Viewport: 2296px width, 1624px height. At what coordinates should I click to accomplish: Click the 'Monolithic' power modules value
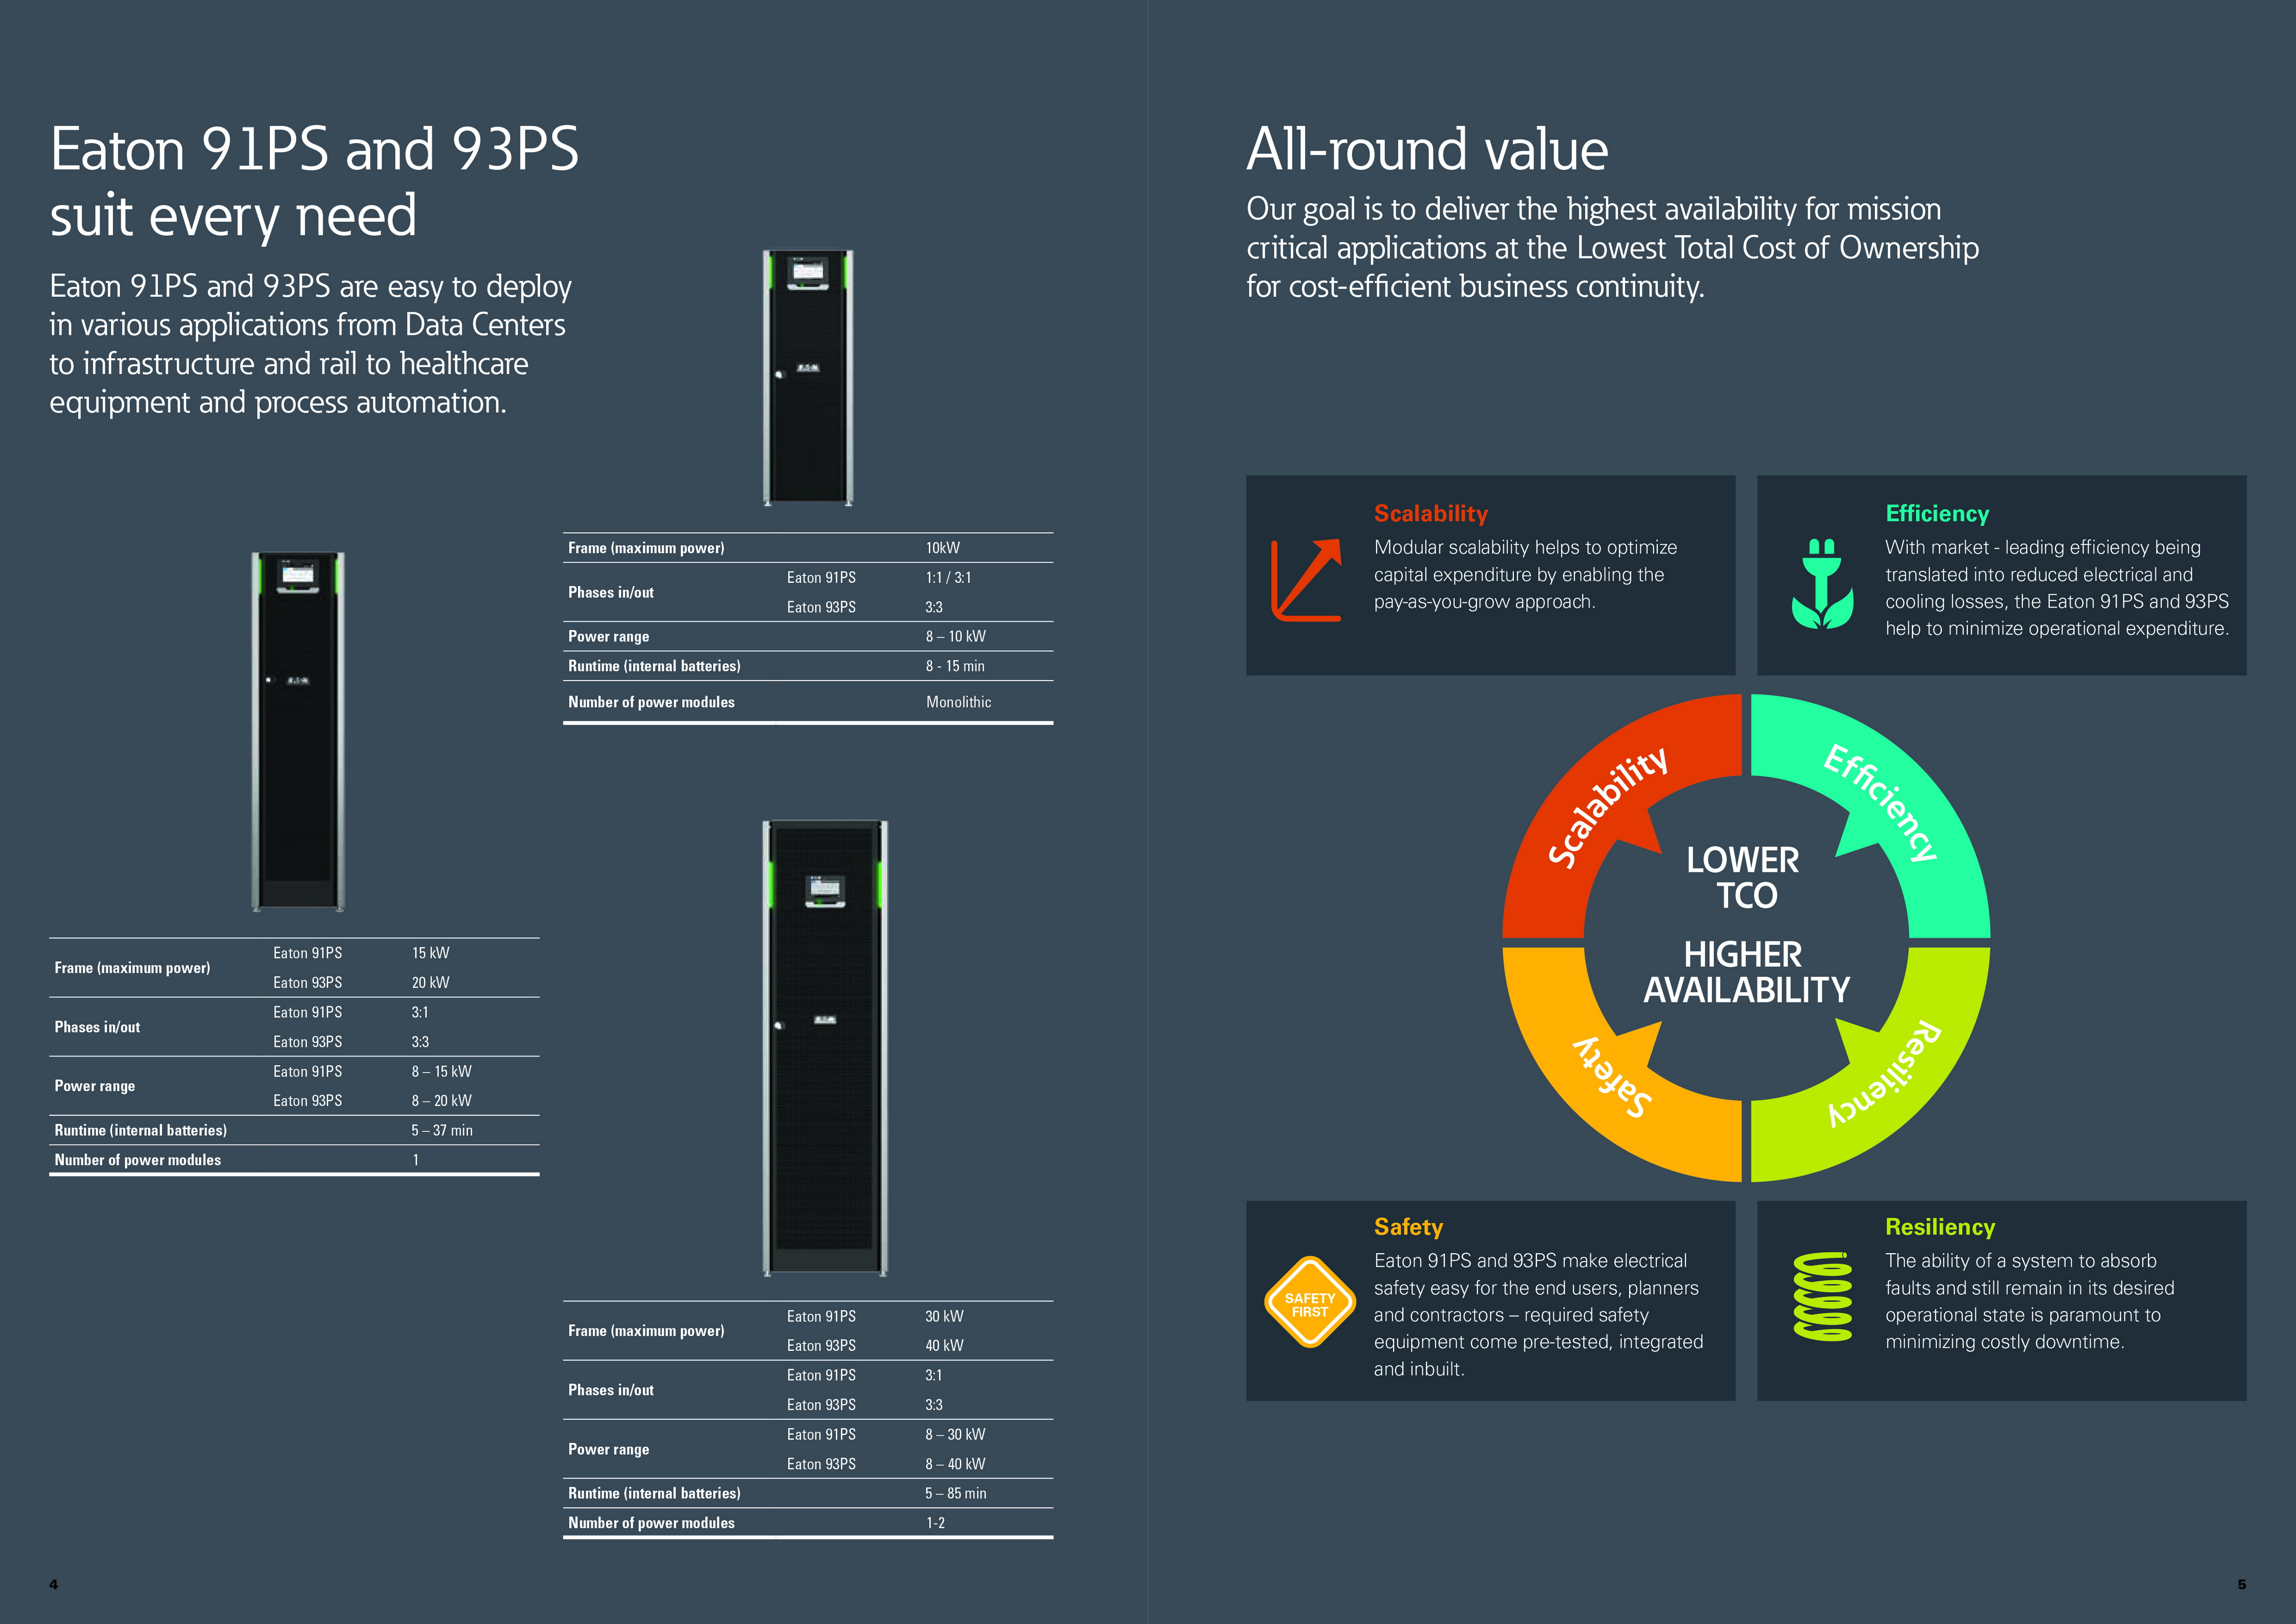(x=958, y=703)
